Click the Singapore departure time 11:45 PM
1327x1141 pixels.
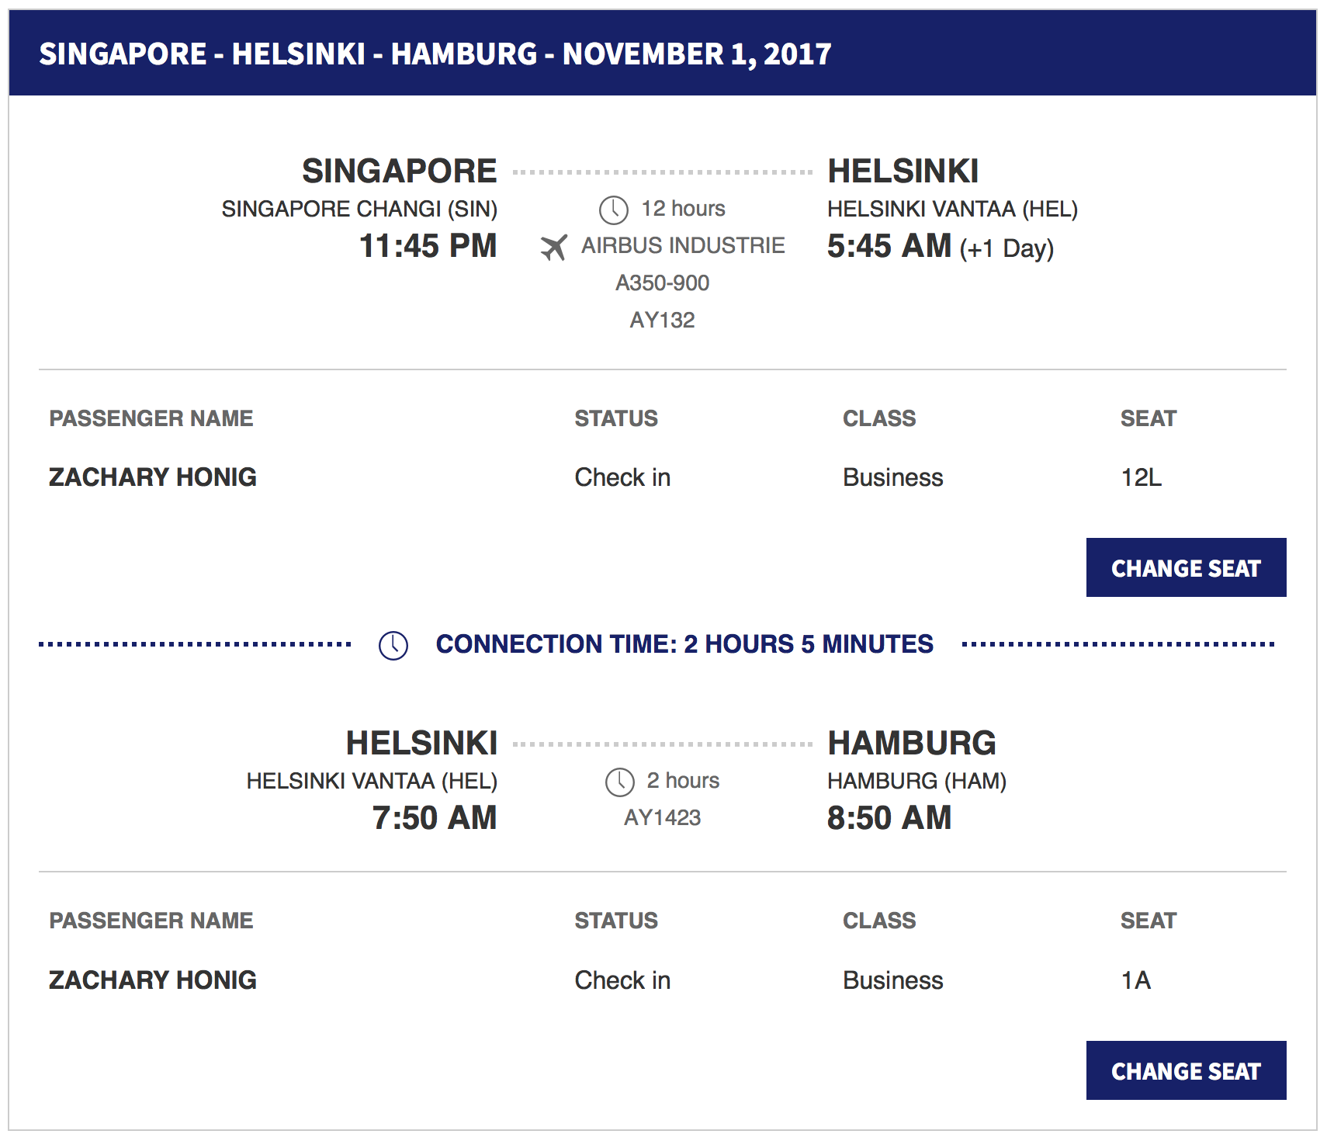click(x=428, y=246)
